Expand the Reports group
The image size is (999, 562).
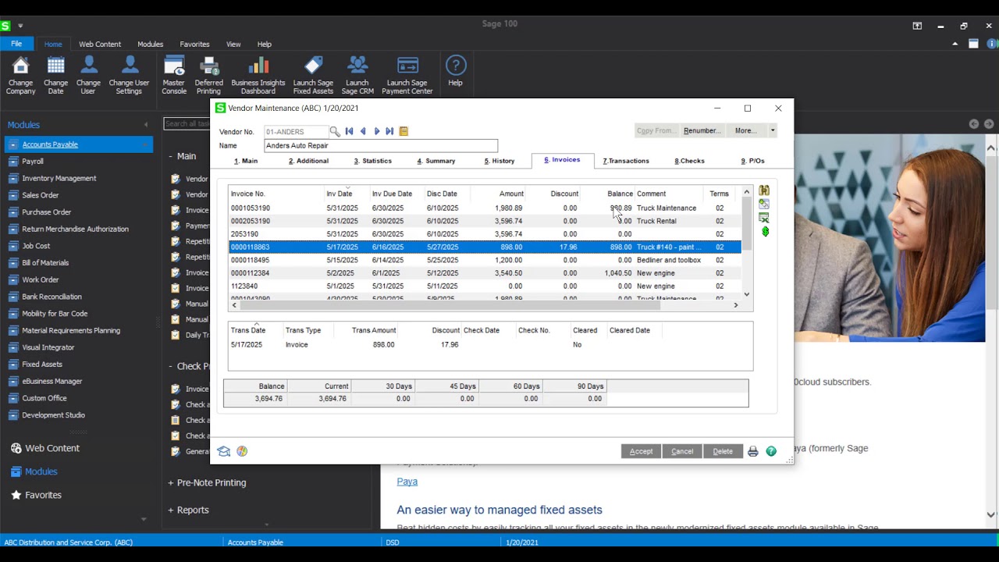171,510
